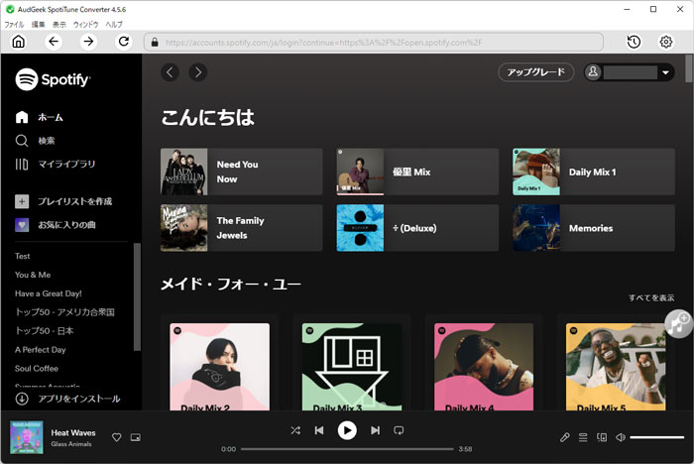Open the Daily Mix 1 card

594,172
